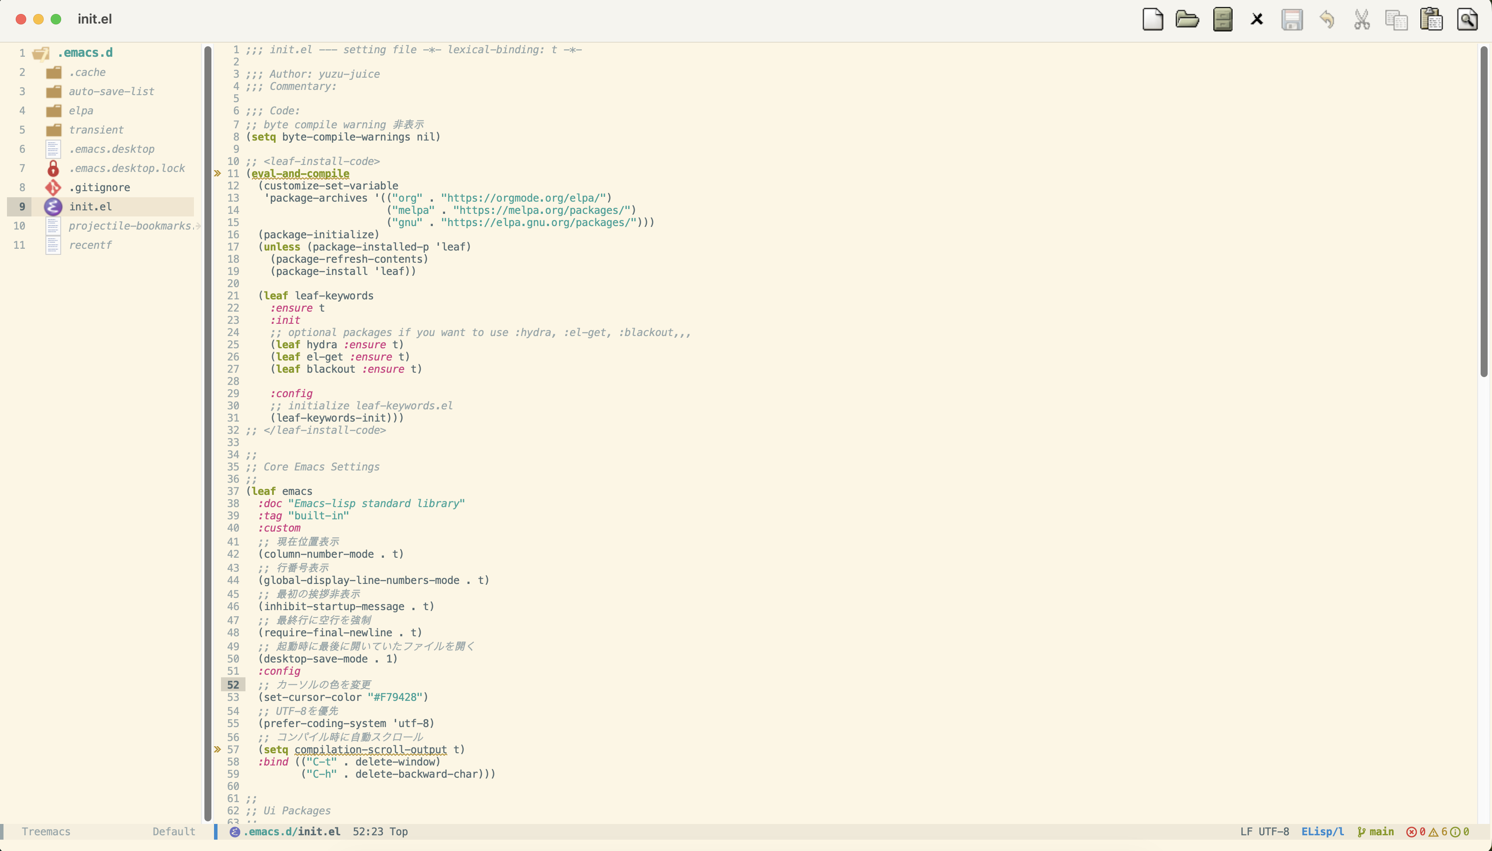Click the Paste clipboard toolbar icon

1431,19
